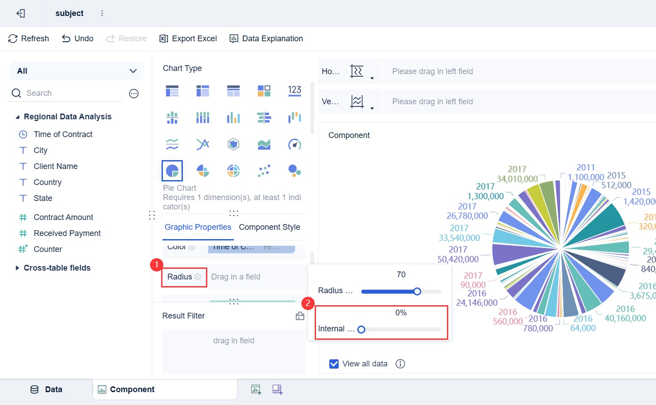Viewport: 656px width, 405px height.
Task: Click the radar chart type icon
Action: (x=233, y=144)
